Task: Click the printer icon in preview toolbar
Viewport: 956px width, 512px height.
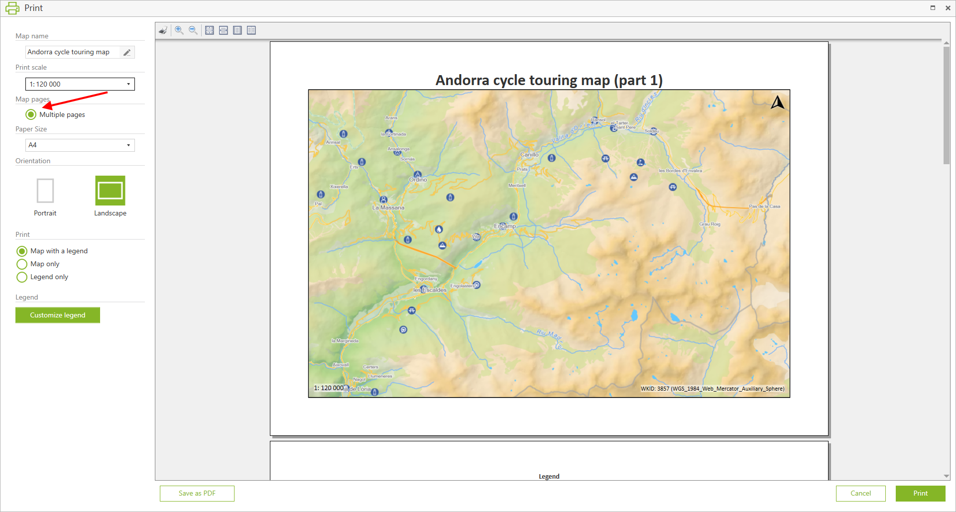Action: point(163,30)
